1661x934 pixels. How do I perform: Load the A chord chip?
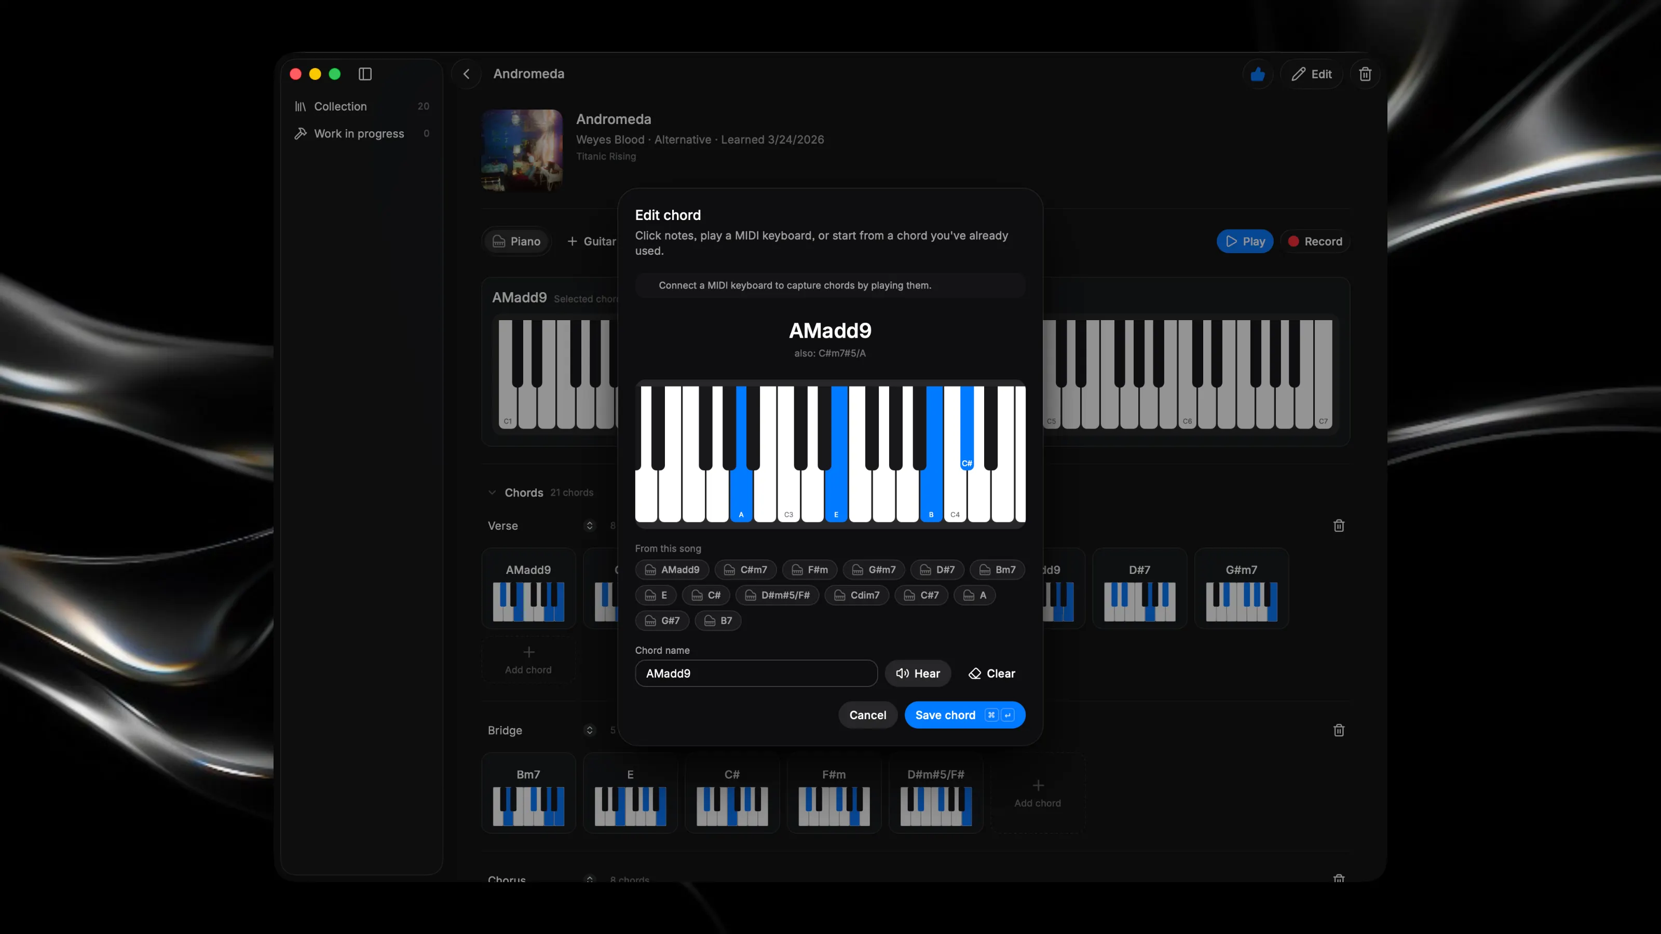coord(975,595)
